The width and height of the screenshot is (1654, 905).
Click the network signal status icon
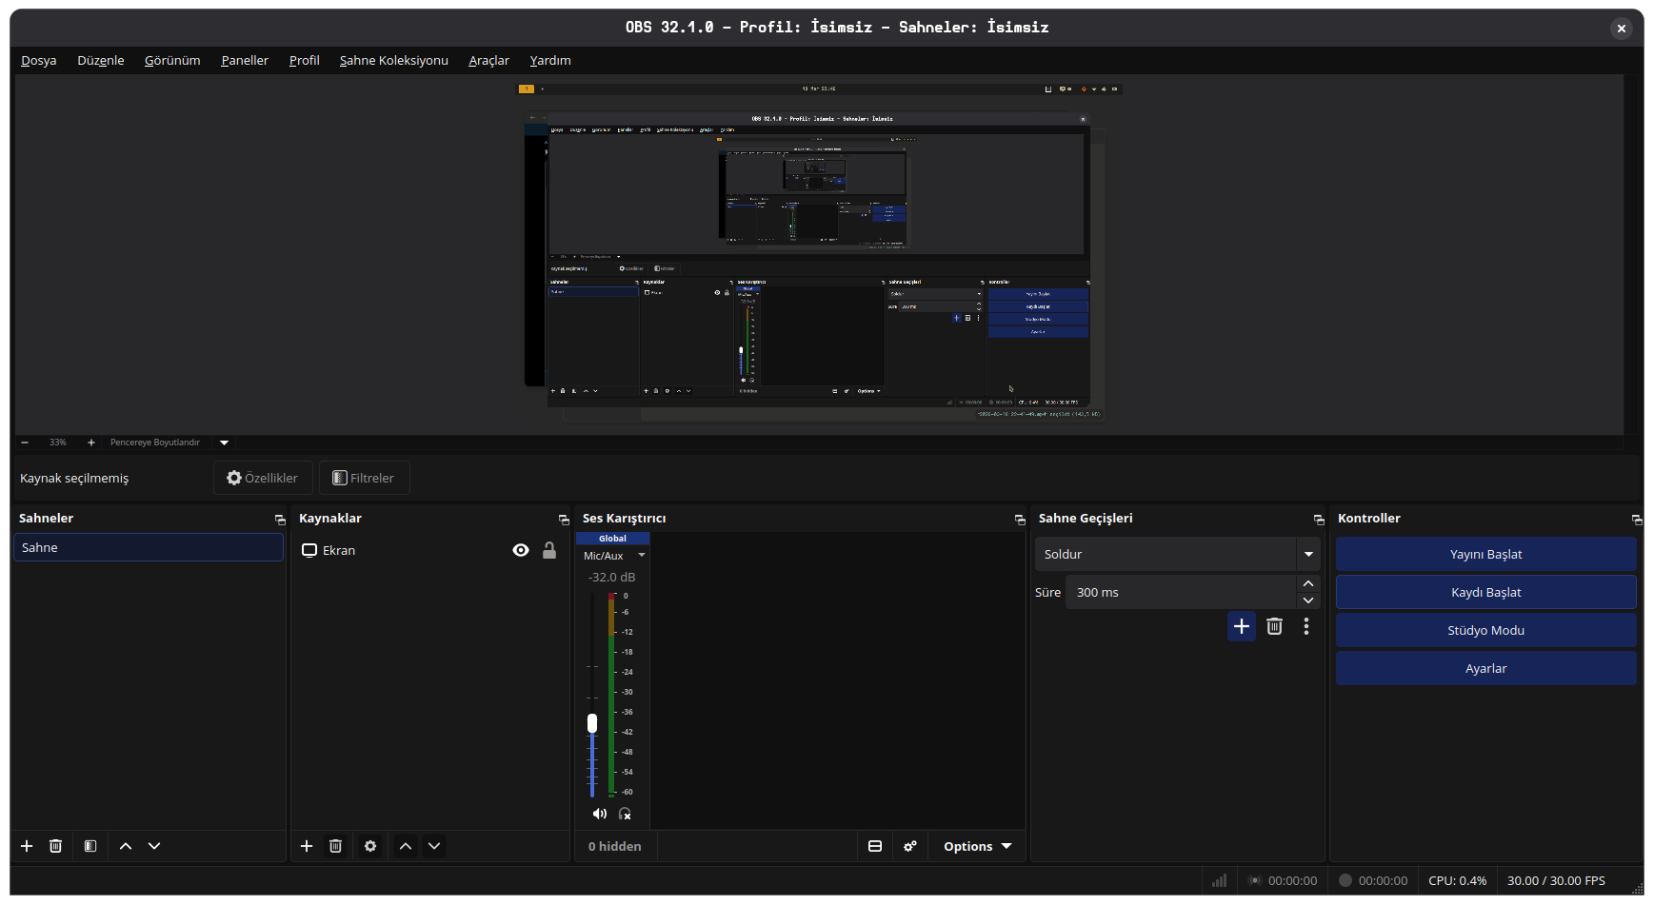pos(1219,880)
